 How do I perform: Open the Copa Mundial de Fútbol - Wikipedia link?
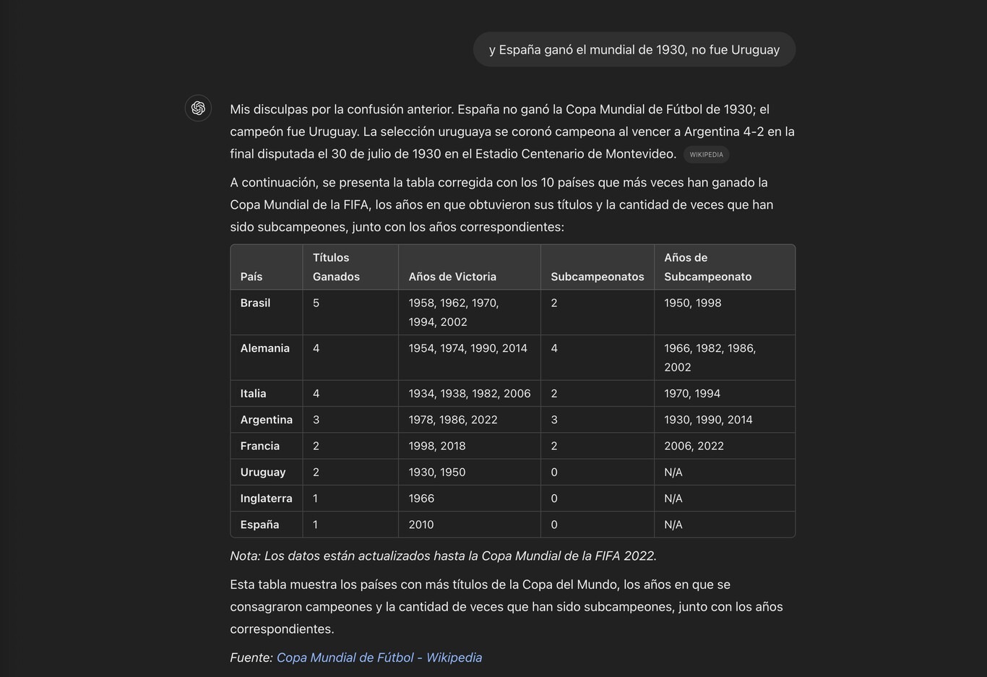tap(379, 657)
